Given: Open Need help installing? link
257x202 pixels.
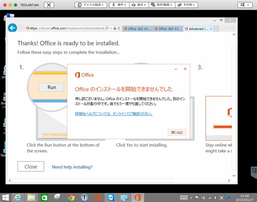Looking at the screenshot, I should (72, 167).
